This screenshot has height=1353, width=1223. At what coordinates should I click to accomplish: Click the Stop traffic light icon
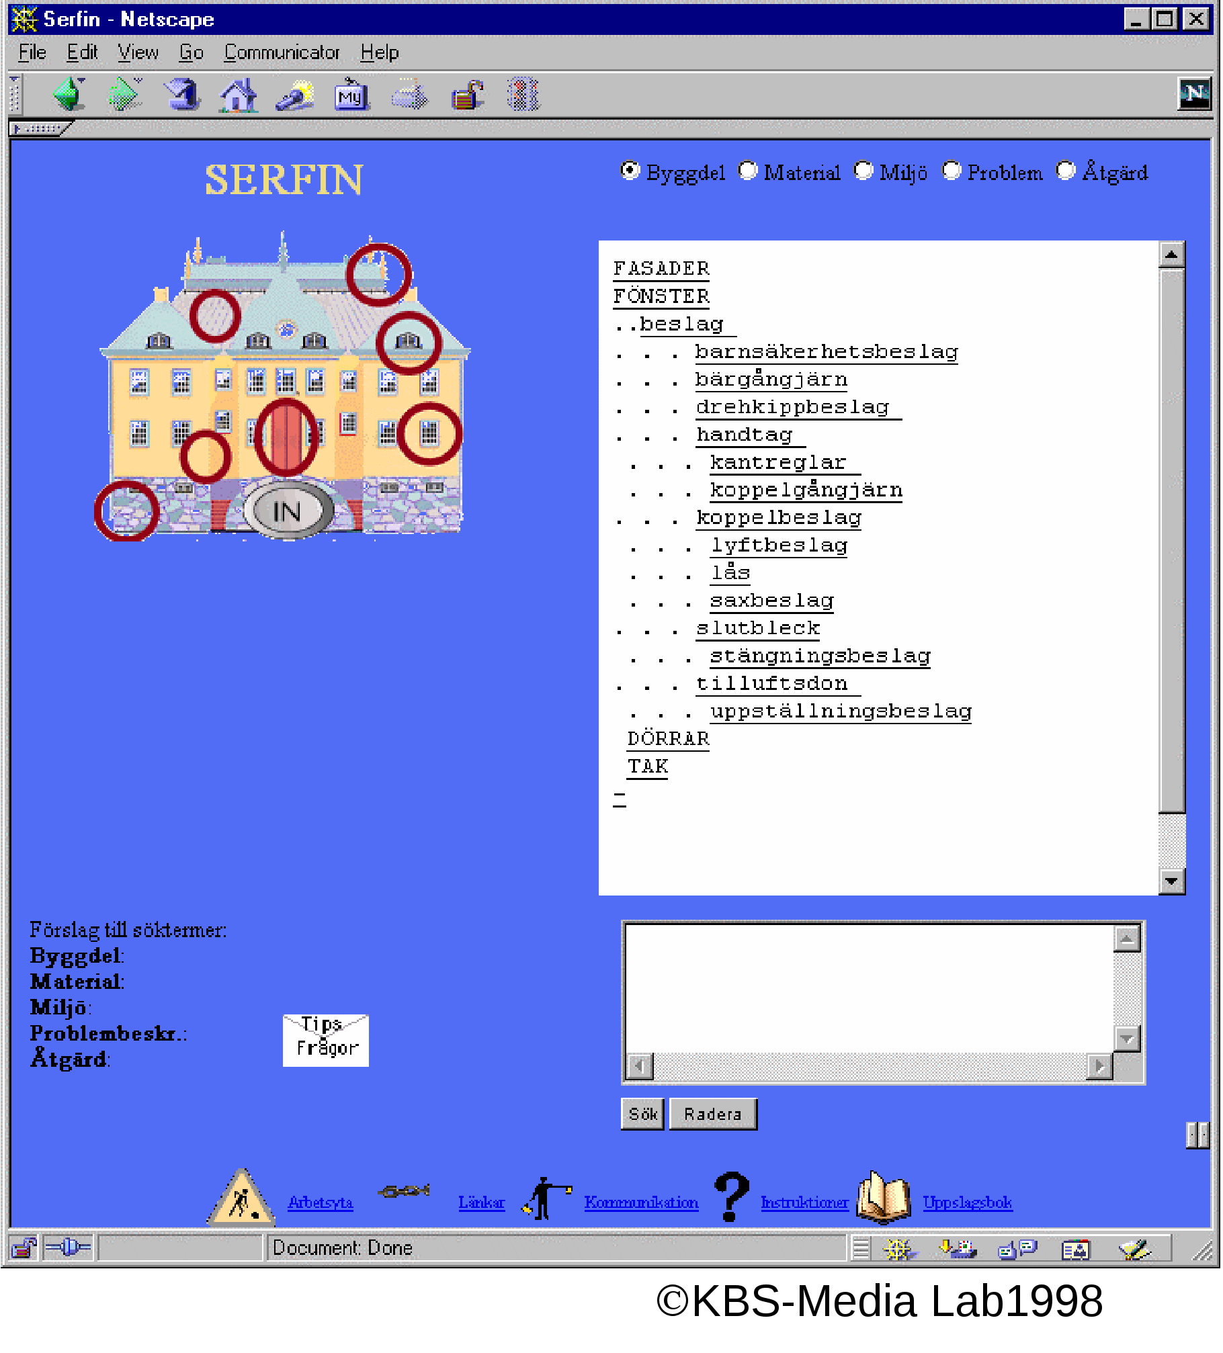(x=522, y=94)
